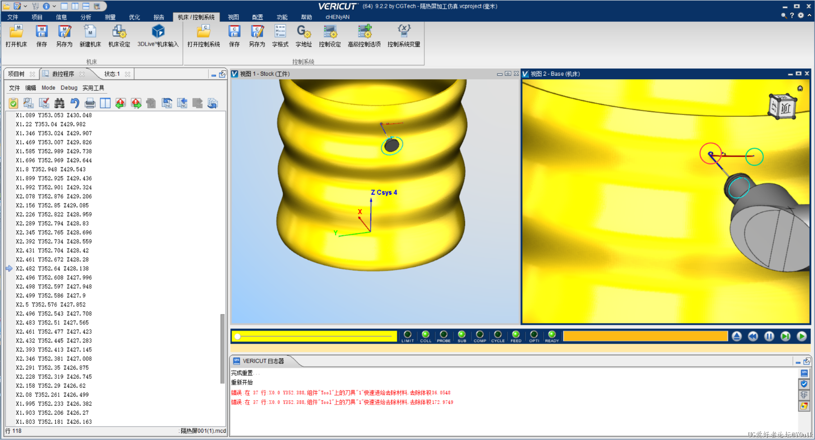Switch to the 视图 ribbon tab
The width and height of the screenshot is (815, 440).
pyautogui.click(x=233, y=17)
